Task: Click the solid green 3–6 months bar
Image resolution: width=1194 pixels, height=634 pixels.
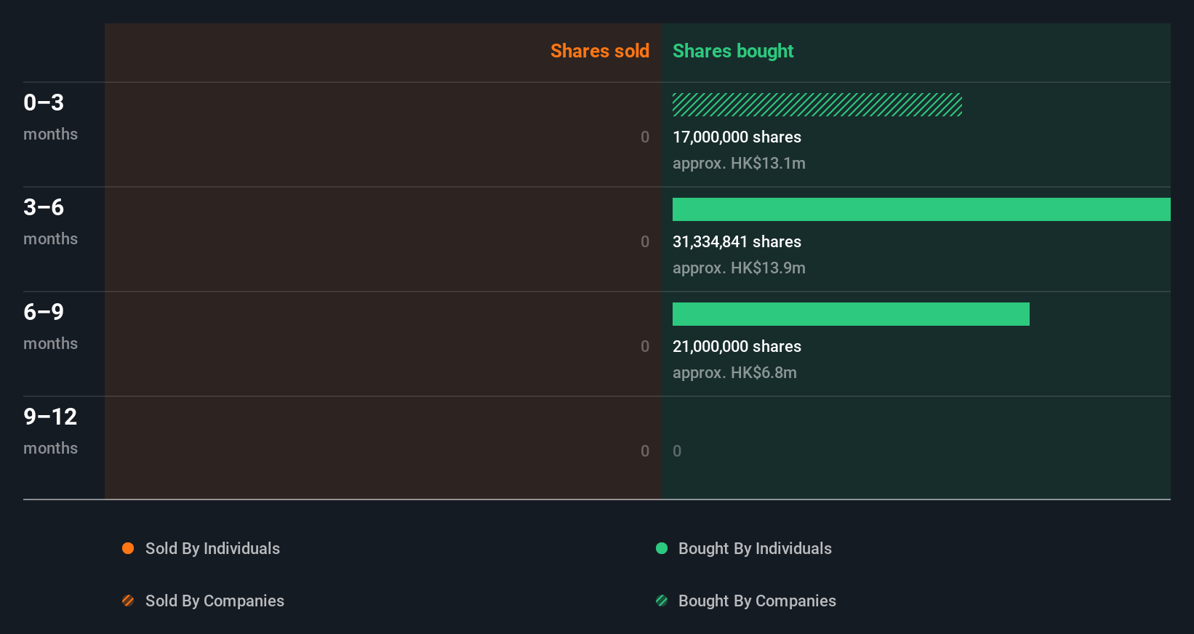Action: pyautogui.click(x=921, y=209)
